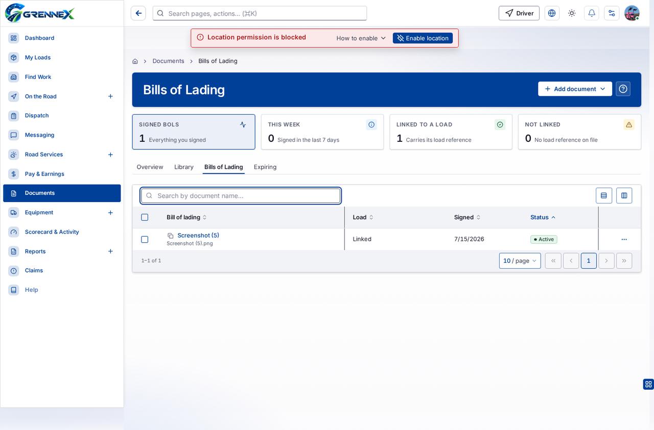Click Enable location button
654x430 pixels.
tap(423, 38)
